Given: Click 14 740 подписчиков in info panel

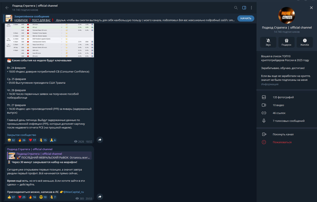Looking at the screenshot, I should (x=287, y=32).
